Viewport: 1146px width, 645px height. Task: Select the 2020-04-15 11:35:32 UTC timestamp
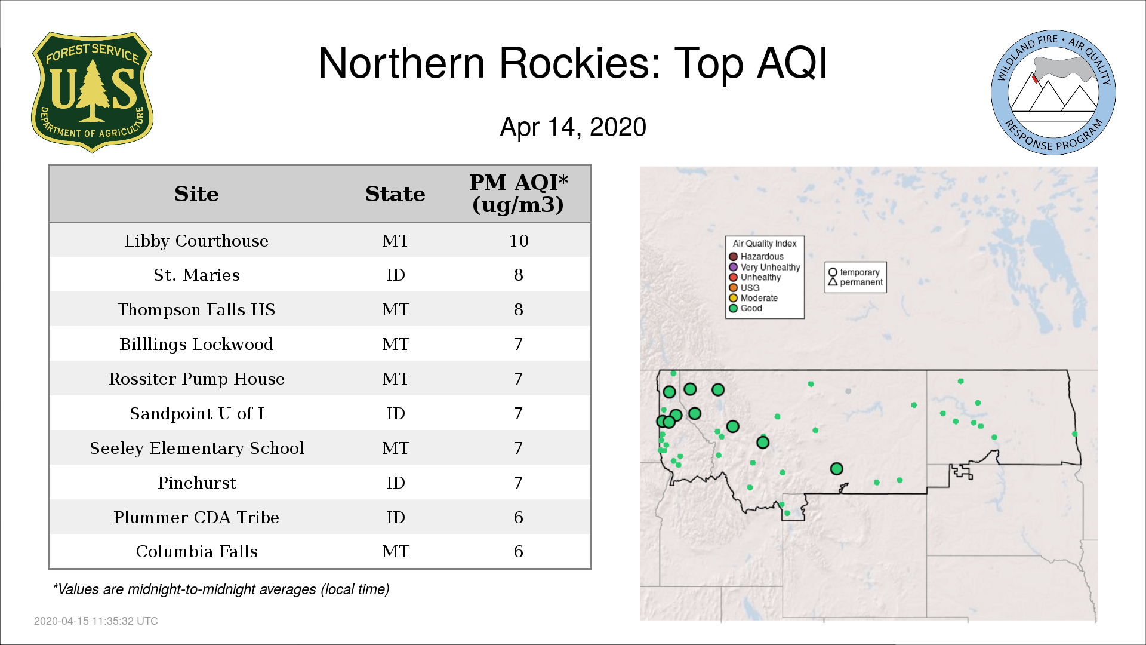96,621
